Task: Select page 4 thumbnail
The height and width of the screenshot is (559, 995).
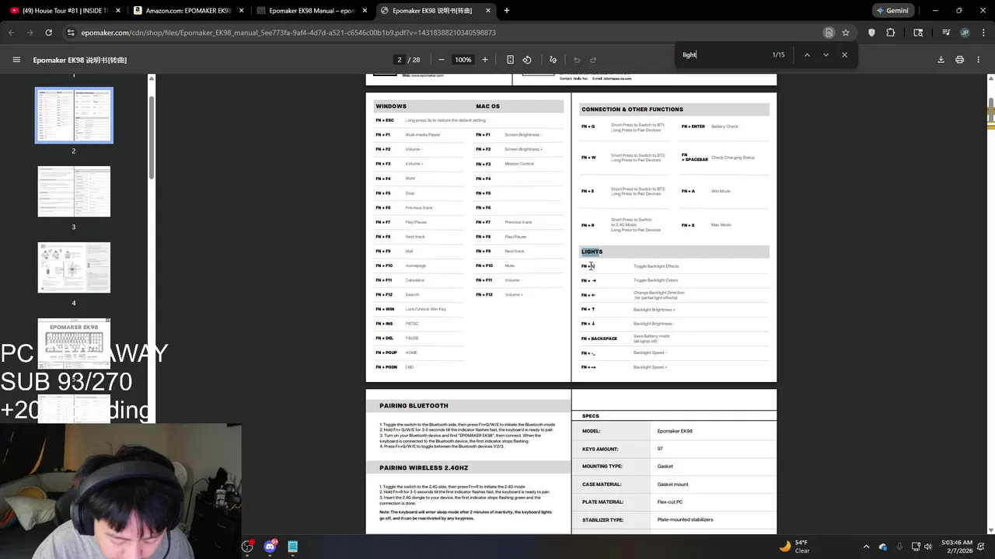Action: 74,268
